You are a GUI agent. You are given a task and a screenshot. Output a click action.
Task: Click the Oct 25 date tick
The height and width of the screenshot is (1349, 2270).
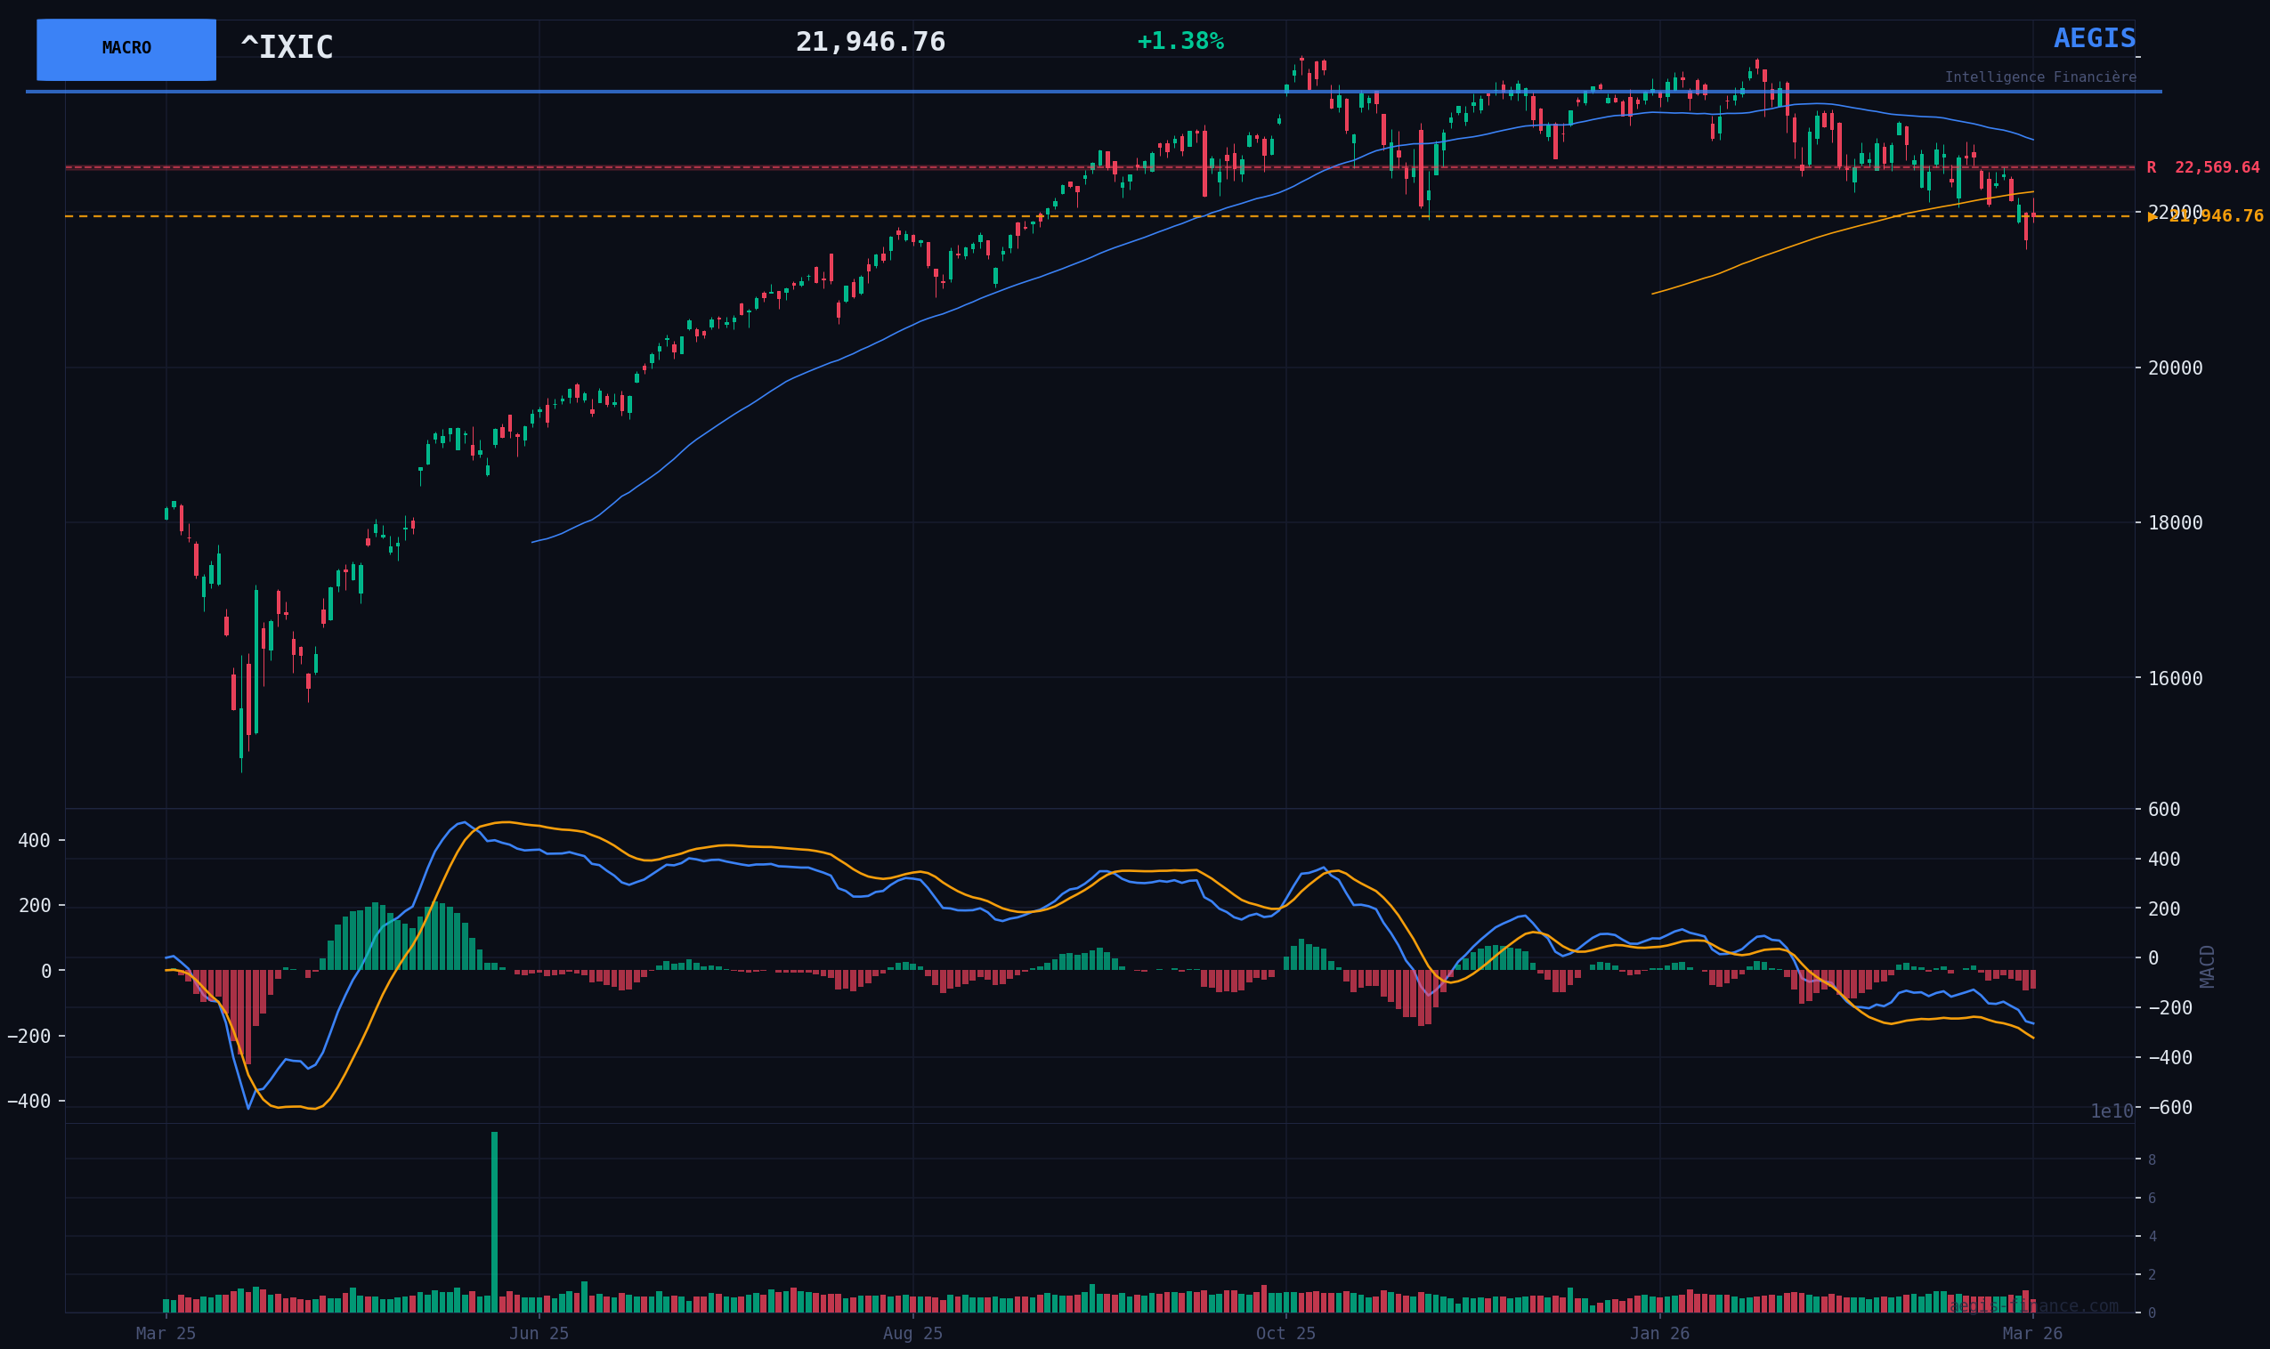1285,1334
